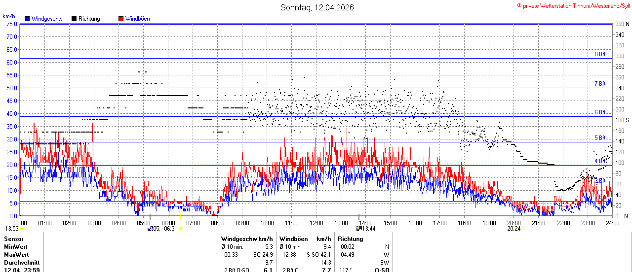Click the 12:00 time axis label
Screen dimensions: 632x272
316,223
